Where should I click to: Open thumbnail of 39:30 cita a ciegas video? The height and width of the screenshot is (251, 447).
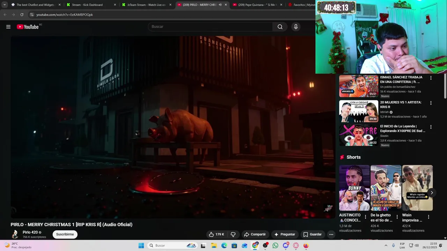click(359, 111)
